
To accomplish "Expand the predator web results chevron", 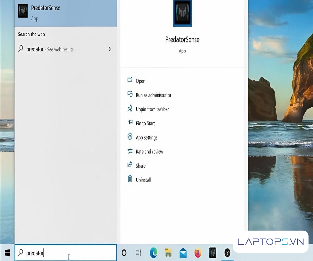I will pyautogui.click(x=110, y=49).
